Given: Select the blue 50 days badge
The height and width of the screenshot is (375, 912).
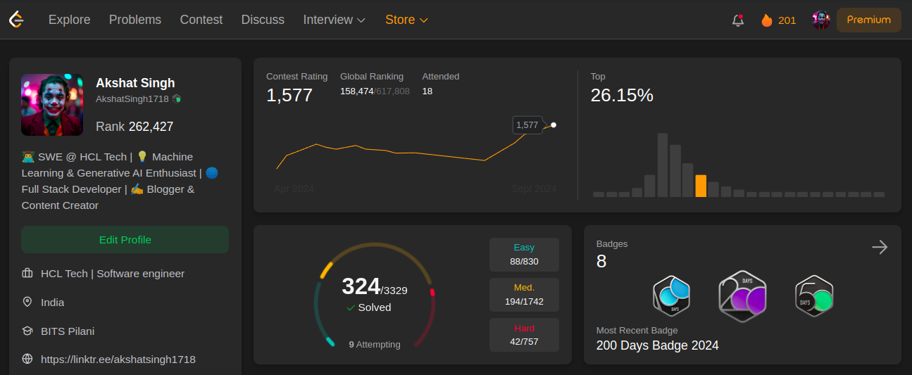Looking at the screenshot, I should click(x=671, y=295).
